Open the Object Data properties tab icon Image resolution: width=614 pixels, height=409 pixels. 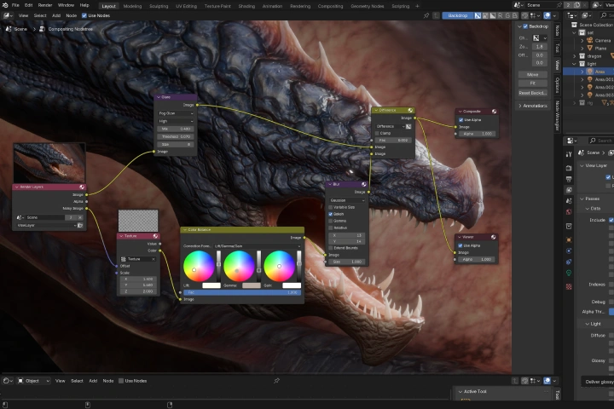(569, 273)
